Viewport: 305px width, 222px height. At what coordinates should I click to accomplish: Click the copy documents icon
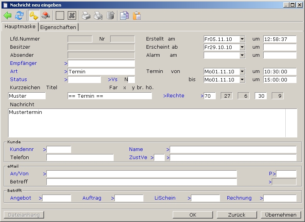tap(124, 15)
